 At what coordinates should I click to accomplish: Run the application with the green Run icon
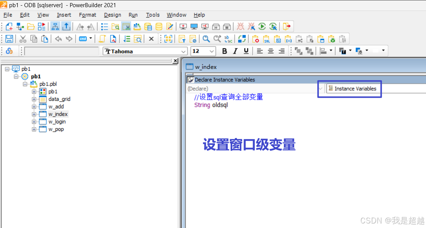click(262, 26)
